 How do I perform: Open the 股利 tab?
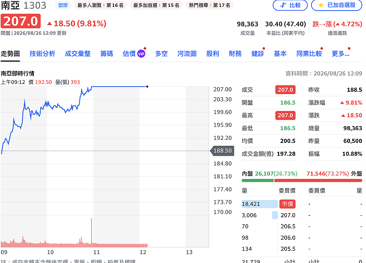coord(213,54)
